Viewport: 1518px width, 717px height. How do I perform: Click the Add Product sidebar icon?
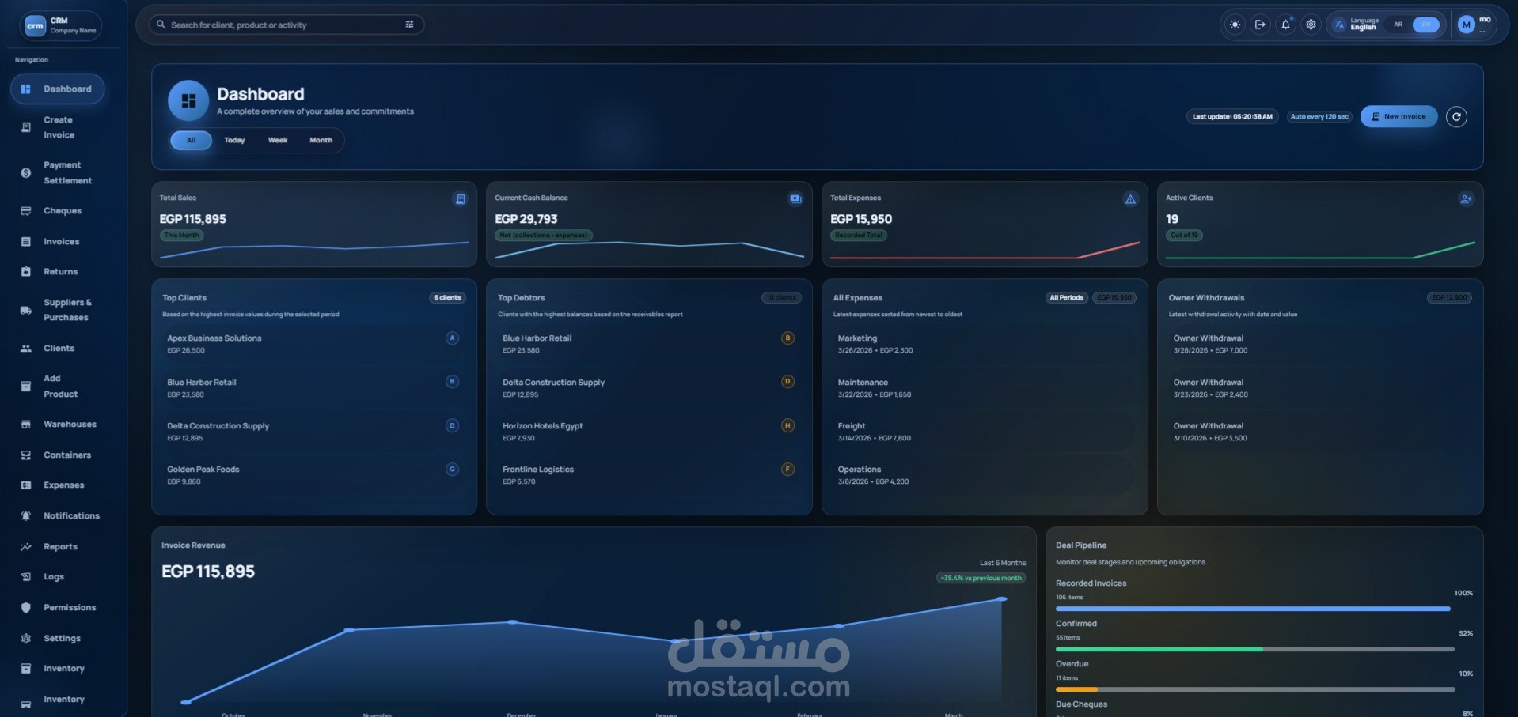[x=26, y=387]
